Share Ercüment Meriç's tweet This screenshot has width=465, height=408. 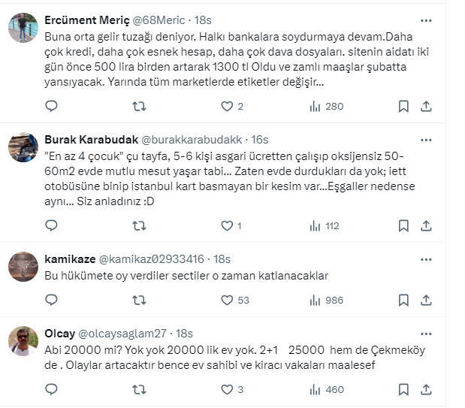426,107
